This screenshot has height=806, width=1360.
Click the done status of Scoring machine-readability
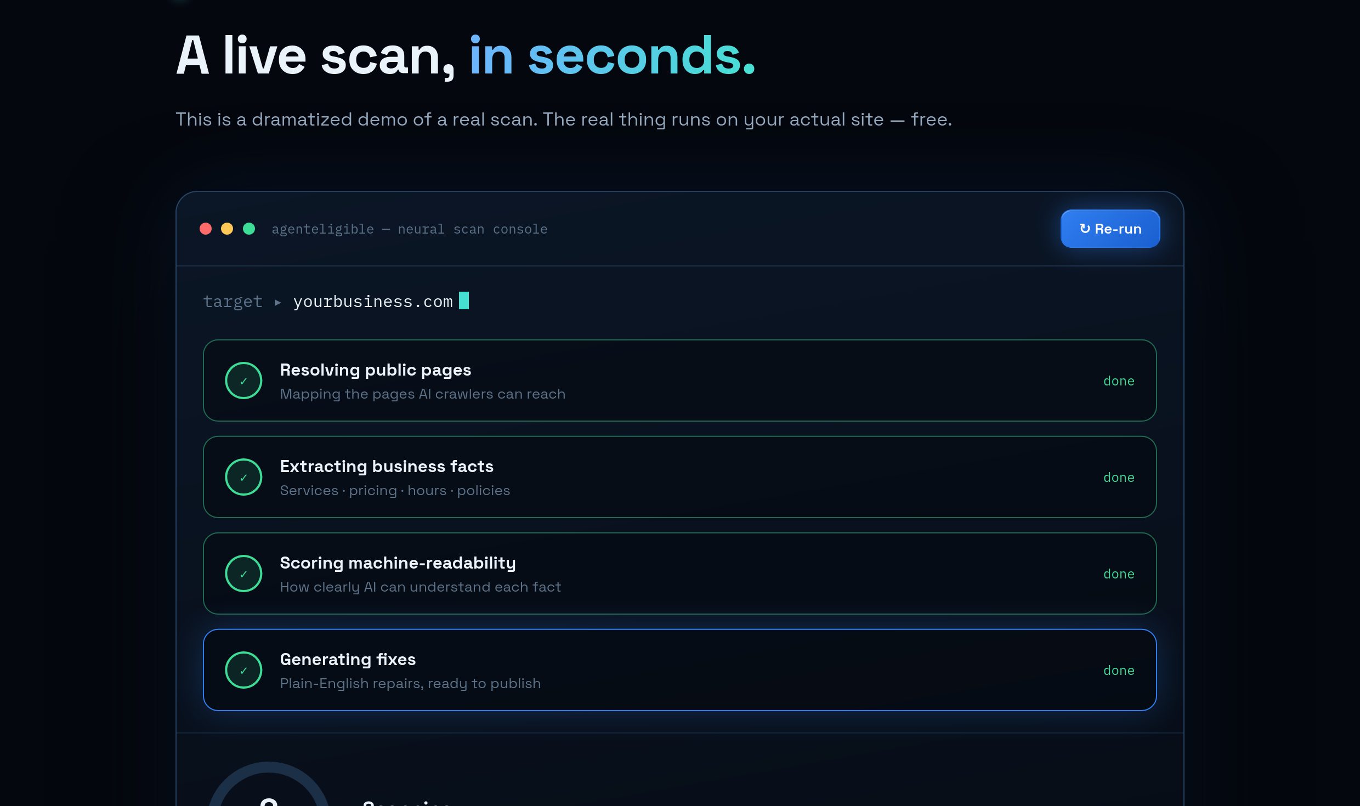(x=1119, y=574)
